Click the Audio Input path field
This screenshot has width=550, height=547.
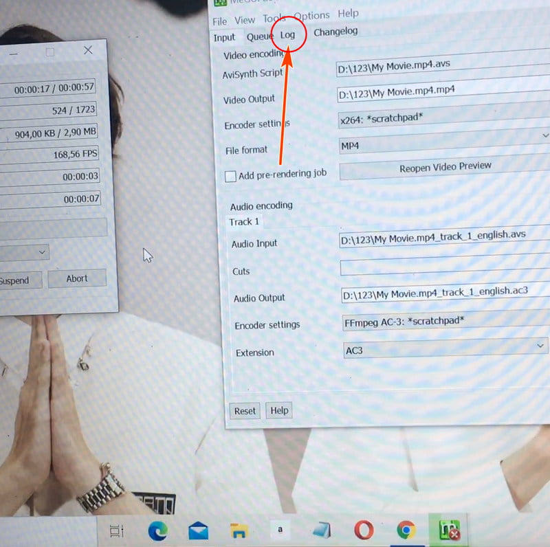click(445, 236)
